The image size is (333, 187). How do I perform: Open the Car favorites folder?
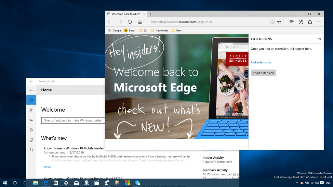(143, 31)
